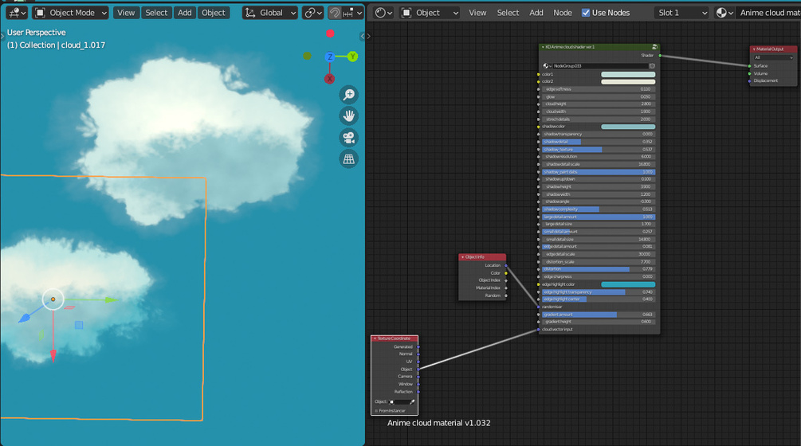
Task: Click the viewport zoom magnifier icon
Action: [x=349, y=95]
